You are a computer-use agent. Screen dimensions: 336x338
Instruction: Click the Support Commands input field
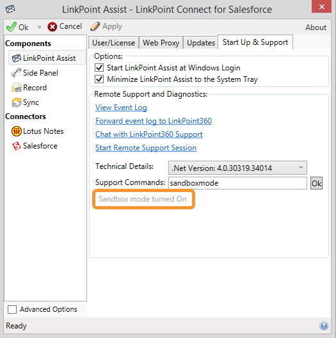pos(237,183)
